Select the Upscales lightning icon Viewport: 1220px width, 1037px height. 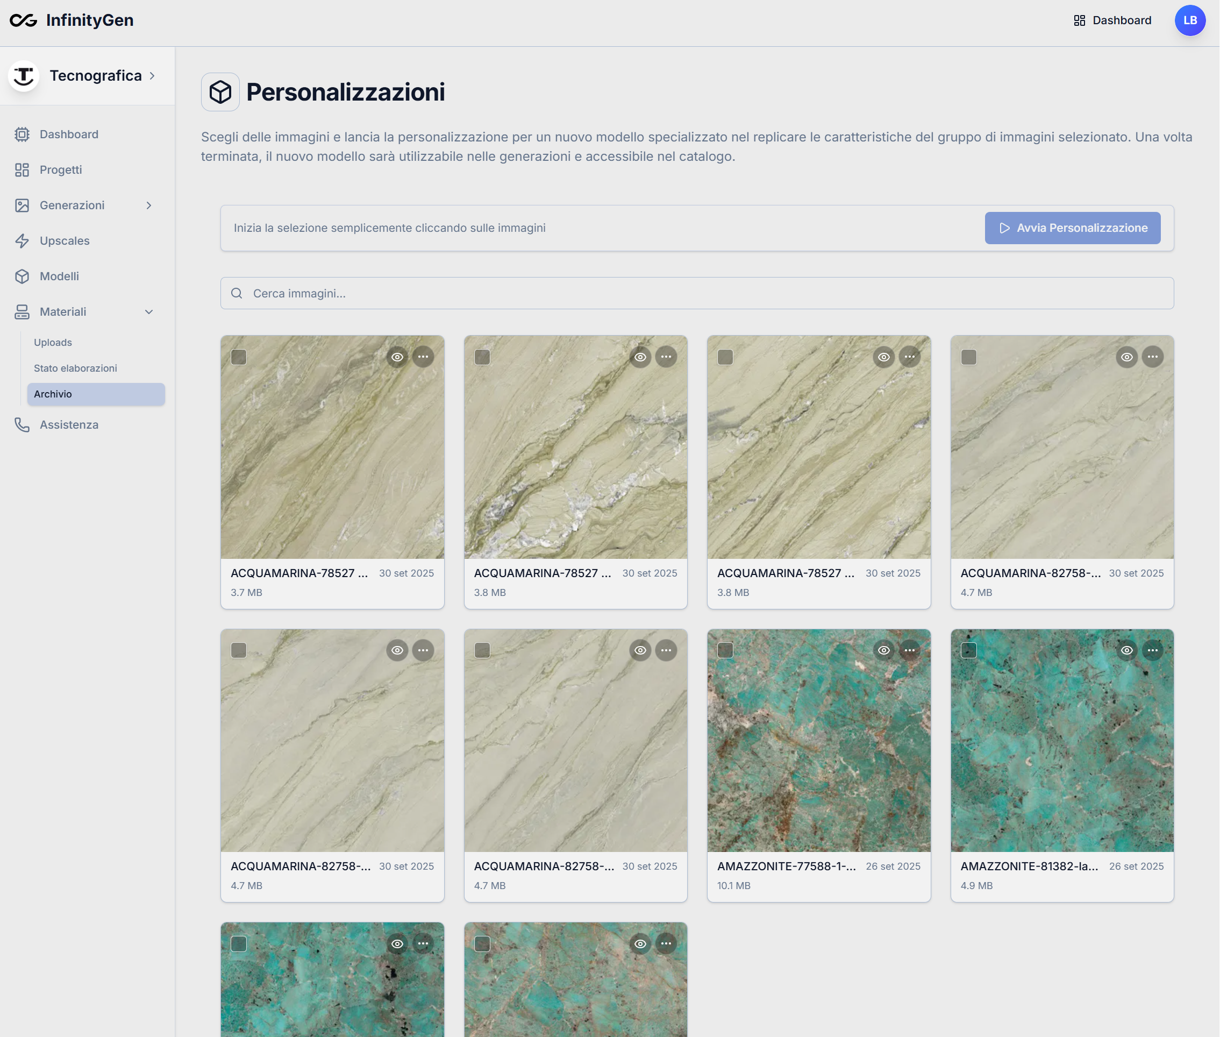23,240
